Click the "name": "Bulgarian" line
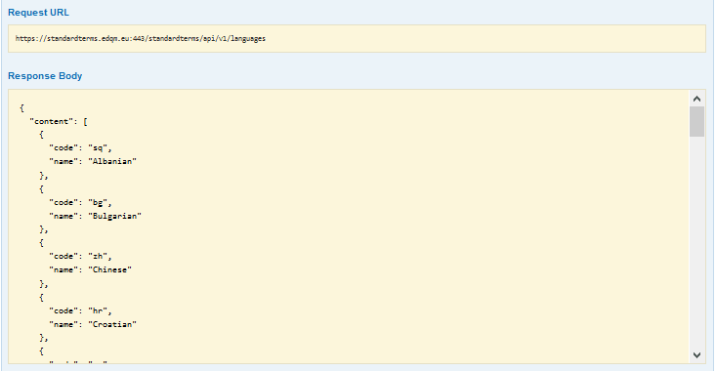The image size is (716, 371). tap(95, 216)
